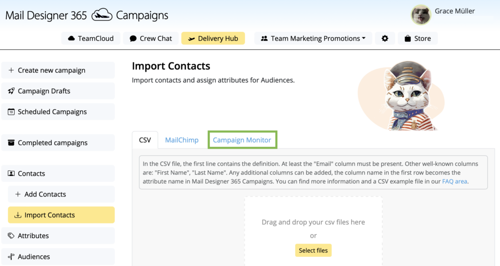Click the Select files button
Viewport: 500px width, 266px height.
(x=313, y=250)
